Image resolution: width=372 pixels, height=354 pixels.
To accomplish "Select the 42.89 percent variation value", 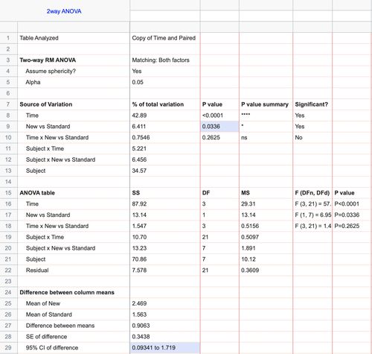I will pos(164,116).
